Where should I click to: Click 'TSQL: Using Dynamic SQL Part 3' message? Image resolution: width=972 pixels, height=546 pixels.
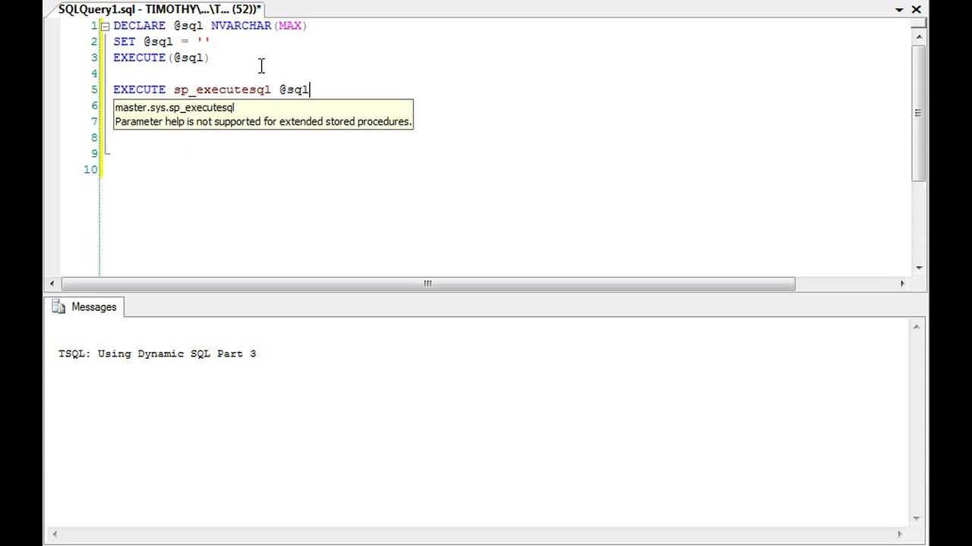[157, 353]
